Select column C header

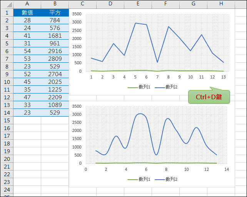click(x=83, y=4)
